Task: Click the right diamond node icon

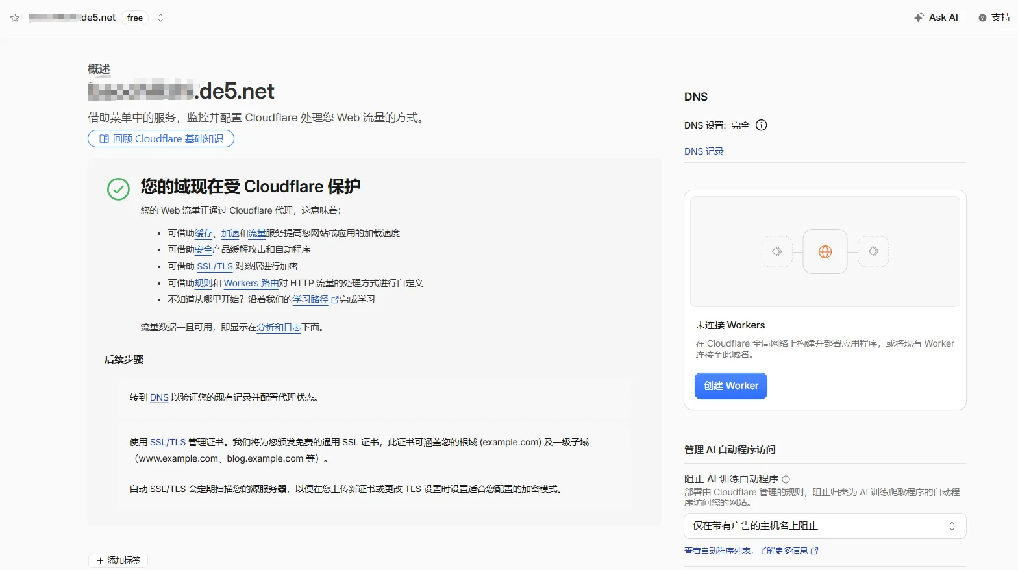Action: pyautogui.click(x=873, y=252)
